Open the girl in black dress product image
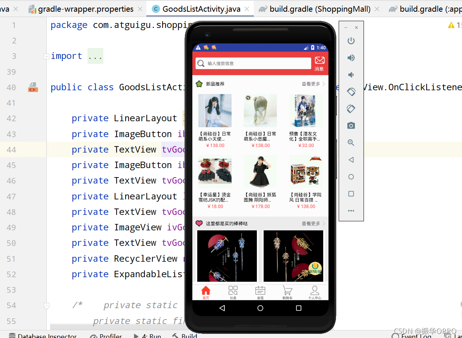 pos(260,171)
